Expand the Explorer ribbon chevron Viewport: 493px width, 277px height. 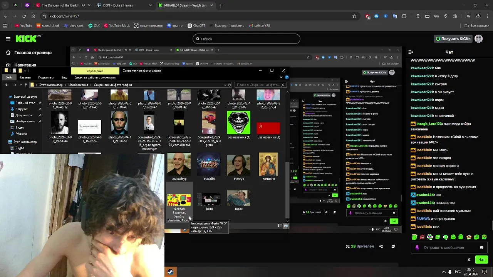click(282, 77)
